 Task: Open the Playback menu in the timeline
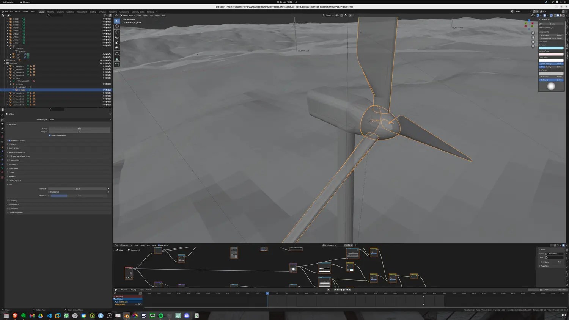click(123, 290)
